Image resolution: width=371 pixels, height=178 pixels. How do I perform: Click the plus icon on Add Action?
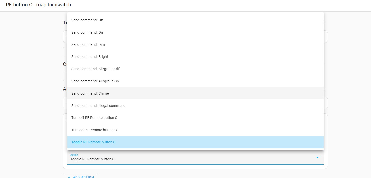click(69, 177)
